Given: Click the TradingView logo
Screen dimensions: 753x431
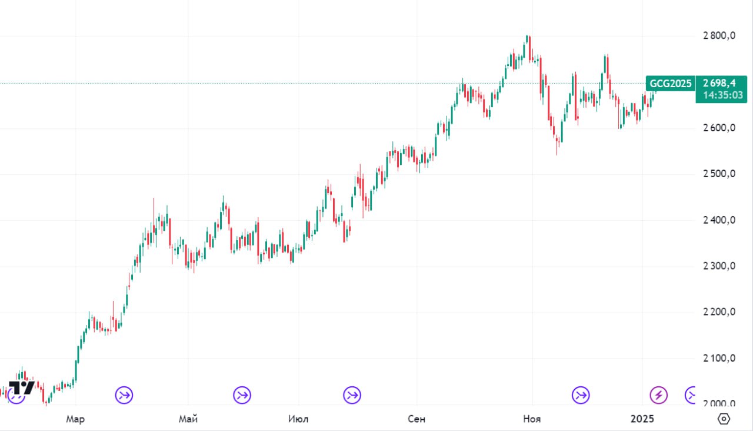Looking at the screenshot, I should pyautogui.click(x=21, y=389).
